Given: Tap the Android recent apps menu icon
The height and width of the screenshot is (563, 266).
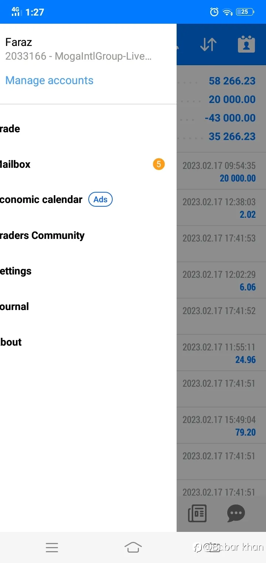Looking at the screenshot, I should [52, 547].
